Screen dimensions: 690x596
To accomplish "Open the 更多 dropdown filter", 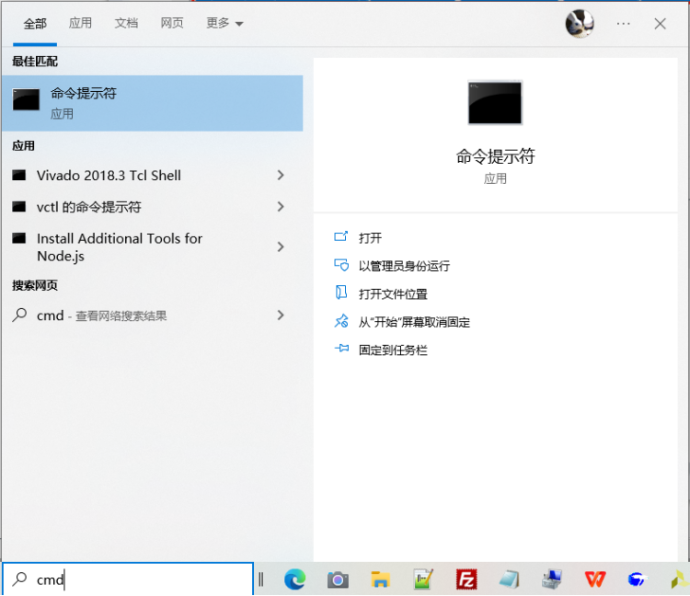I will pos(224,23).
